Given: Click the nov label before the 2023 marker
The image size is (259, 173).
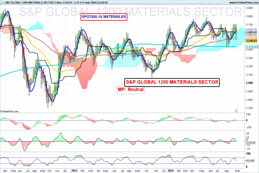Looking at the screenshot, I should 57,171.
